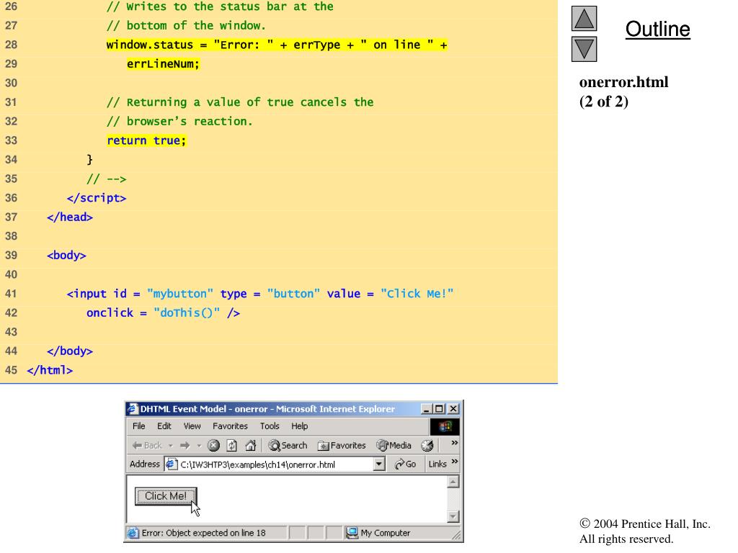Open the Media pane from the toolbar

394,445
